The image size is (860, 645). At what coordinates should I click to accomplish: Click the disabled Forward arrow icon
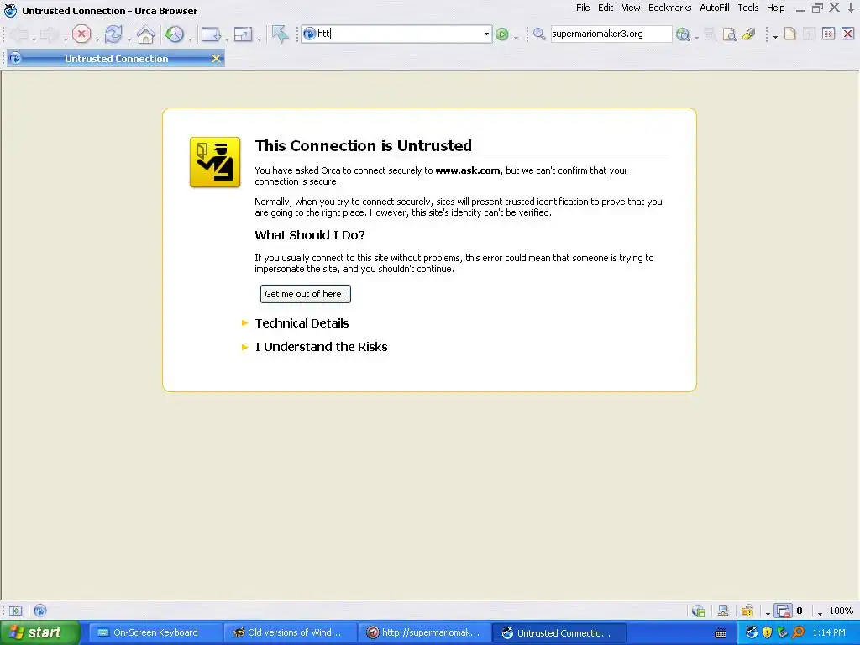coord(50,34)
